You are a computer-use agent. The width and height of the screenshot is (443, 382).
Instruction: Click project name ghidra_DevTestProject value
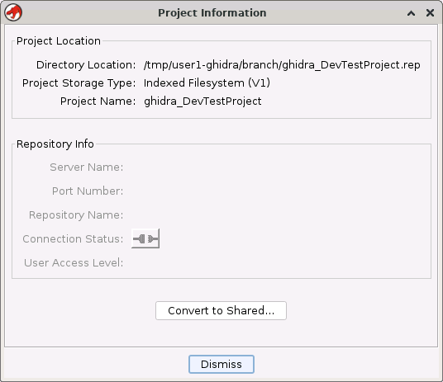coord(202,101)
